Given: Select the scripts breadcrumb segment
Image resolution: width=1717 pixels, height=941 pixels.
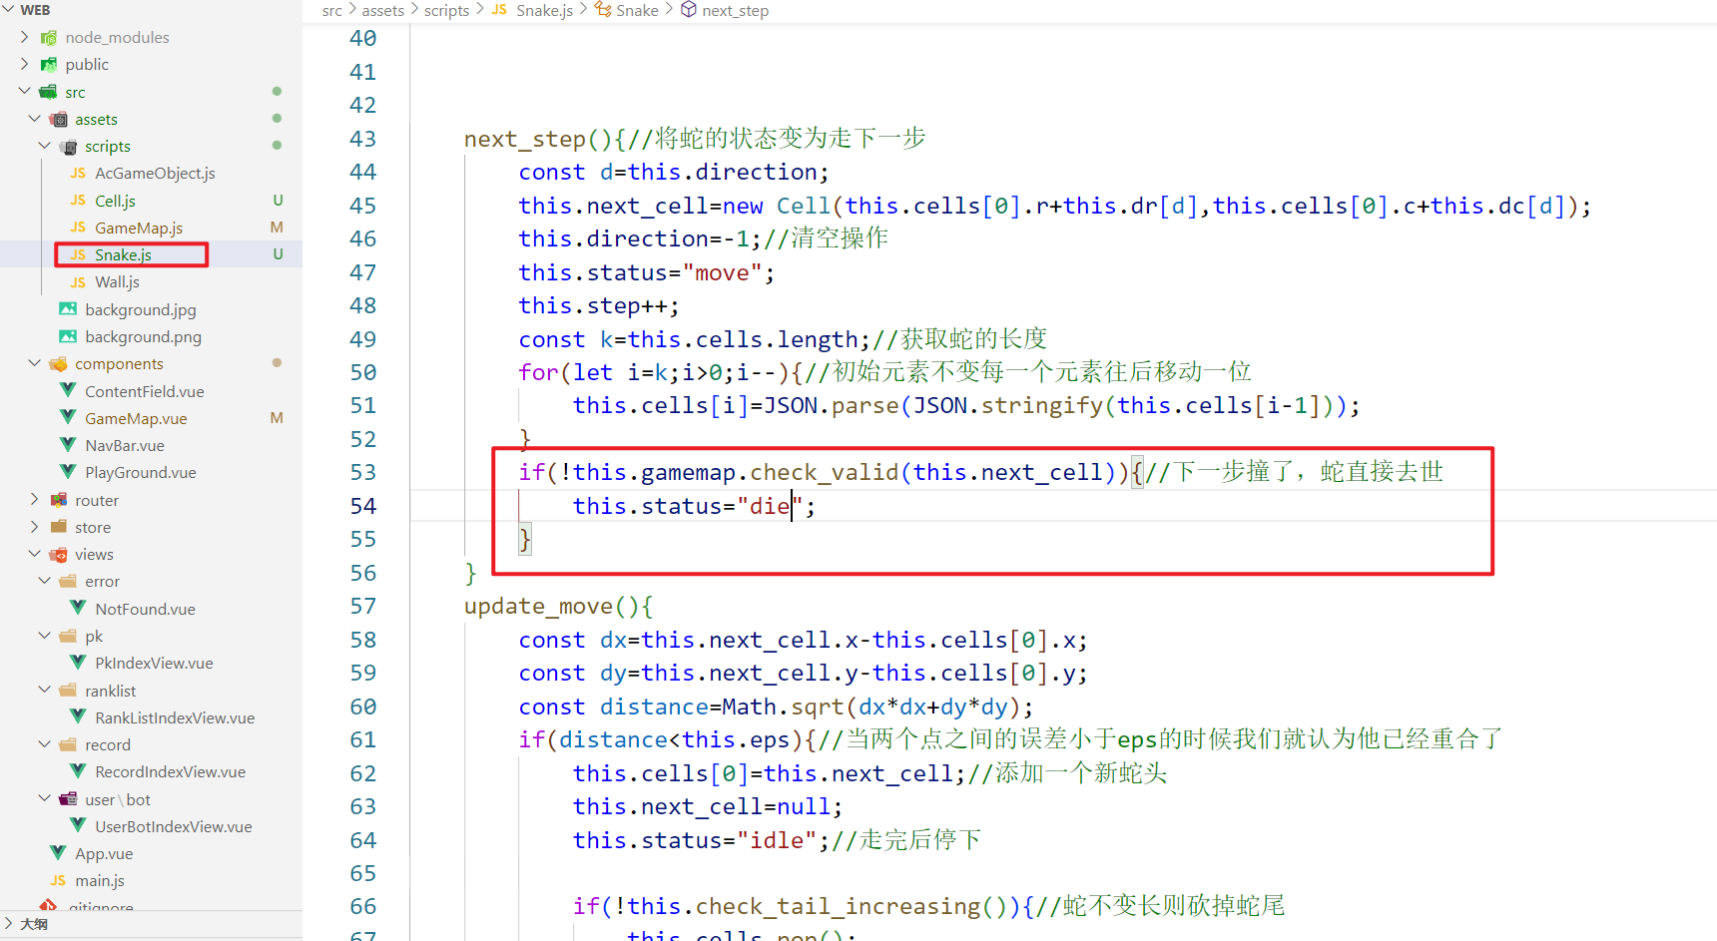Looking at the screenshot, I should pos(446,10).
